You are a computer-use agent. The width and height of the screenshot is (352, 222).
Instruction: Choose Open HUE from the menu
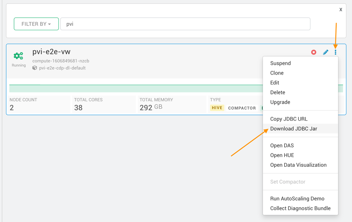point(282,155)
